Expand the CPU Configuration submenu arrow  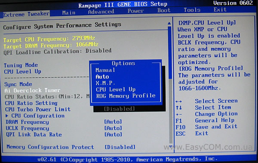[x=7, y=116]
